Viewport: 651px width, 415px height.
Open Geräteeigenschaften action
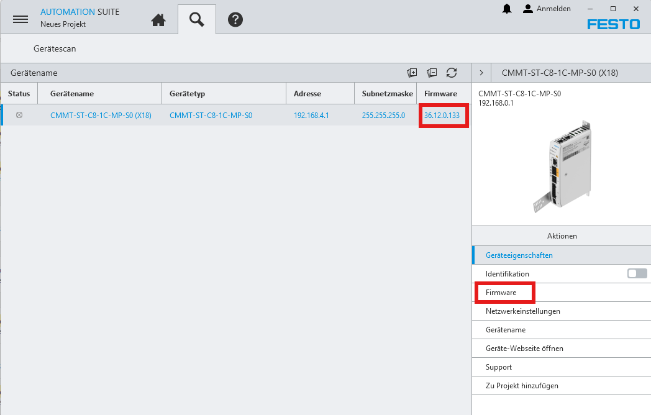(x=562, y=255)
